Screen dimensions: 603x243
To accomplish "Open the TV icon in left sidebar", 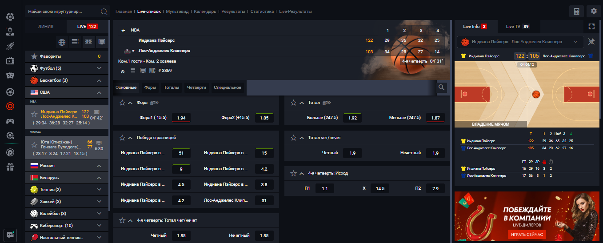I will click(x=10, y=61).
